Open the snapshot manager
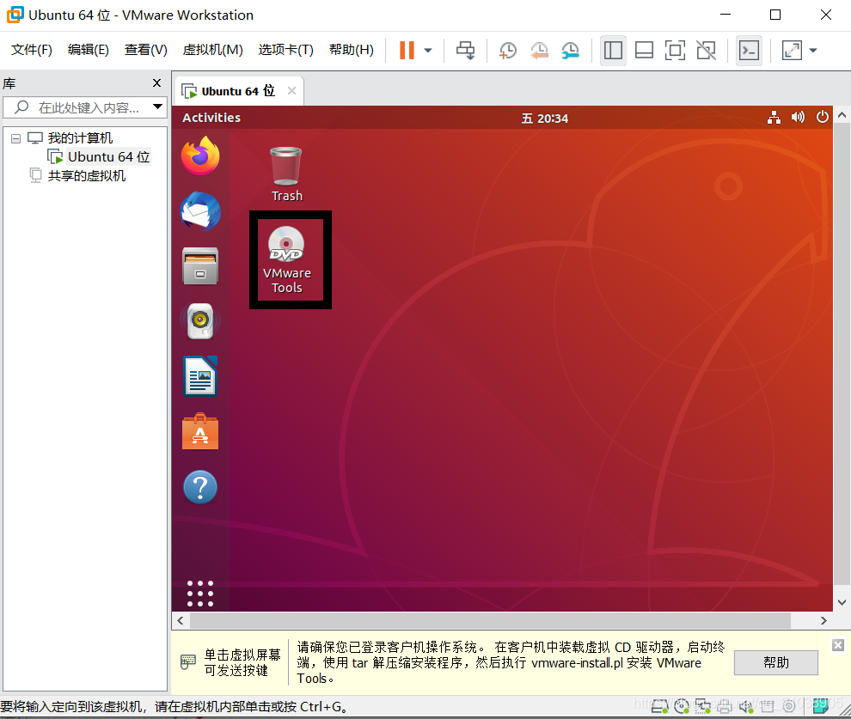Screen dimensions: 851x719 (571, 51)
